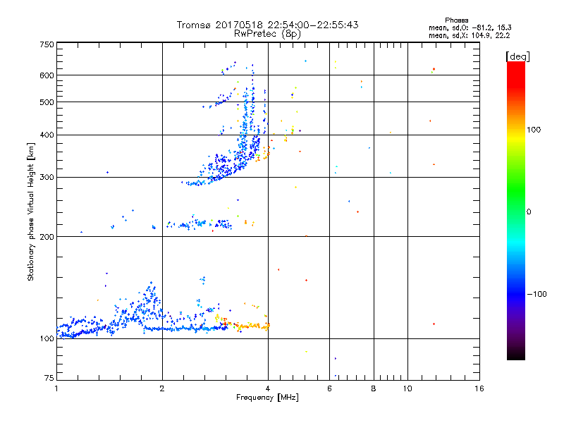Click the black bottom of the colorbar
This screenshot has height=423, width=564.
pyautogui.click(x=516, y=355)
